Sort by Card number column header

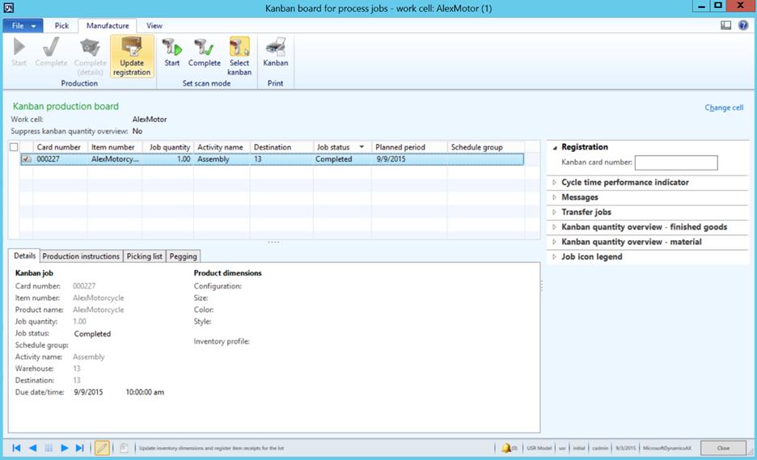[59, 147]
